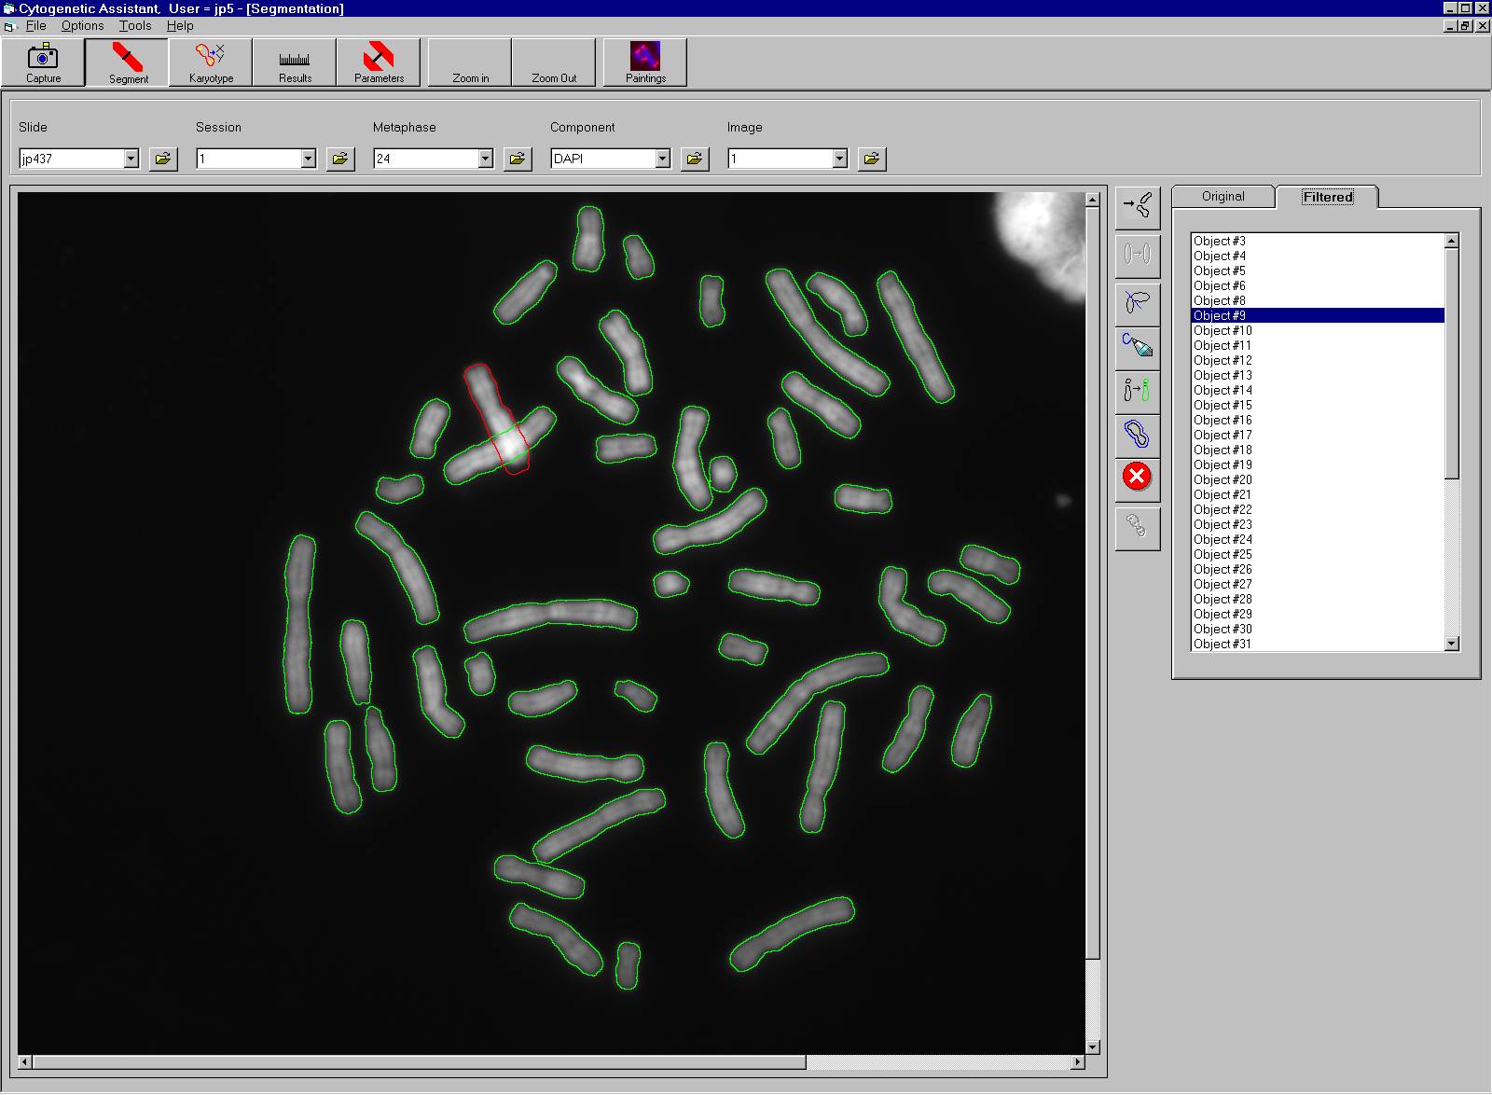The width and height of the screenshot is (1492, 1095).
Task: Click the application icon left of File menu
Action: tap(9, 26)
